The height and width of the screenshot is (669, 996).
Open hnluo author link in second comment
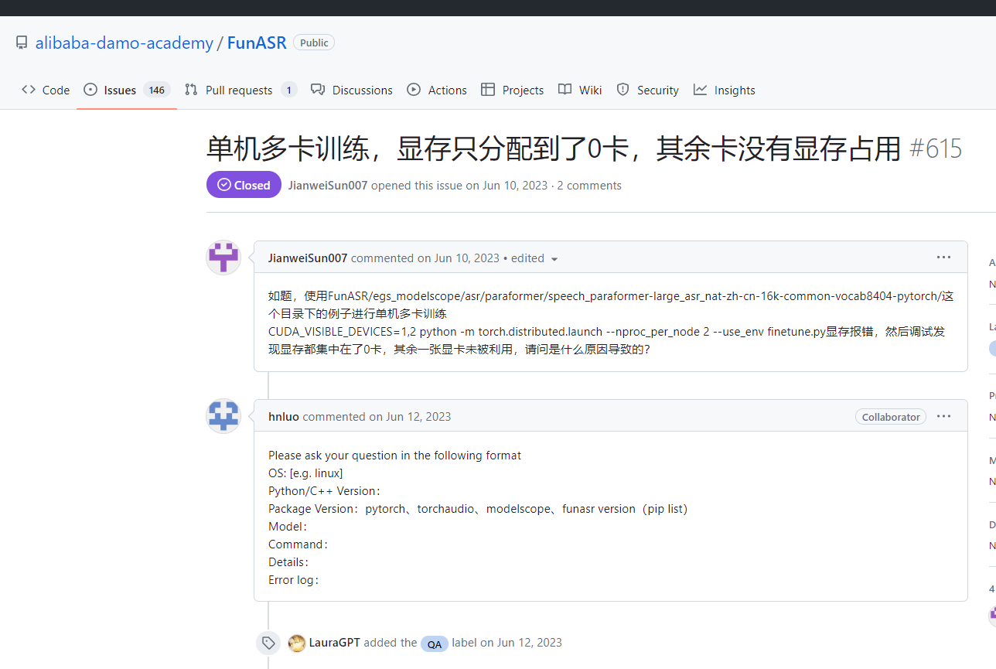pos(284,417)
